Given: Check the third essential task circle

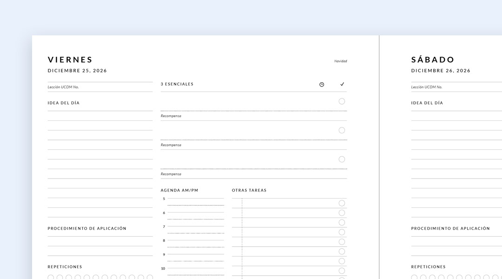Looking at the screenshot, I should click(342, 159).
